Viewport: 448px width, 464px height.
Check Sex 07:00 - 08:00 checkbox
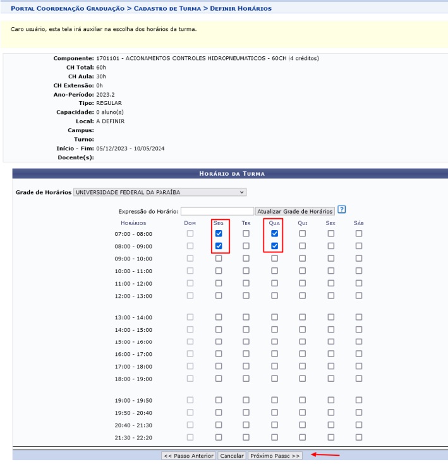click(x=331, y=233)
